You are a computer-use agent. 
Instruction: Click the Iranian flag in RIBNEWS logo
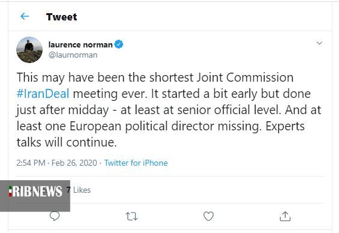click(x=10, y=191)
